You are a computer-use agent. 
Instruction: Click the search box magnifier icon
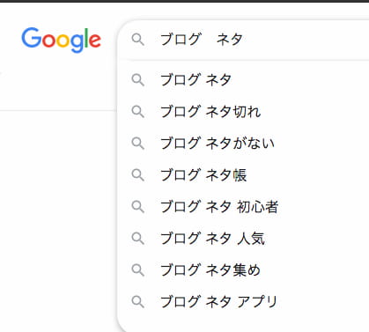tap(137, 40)
